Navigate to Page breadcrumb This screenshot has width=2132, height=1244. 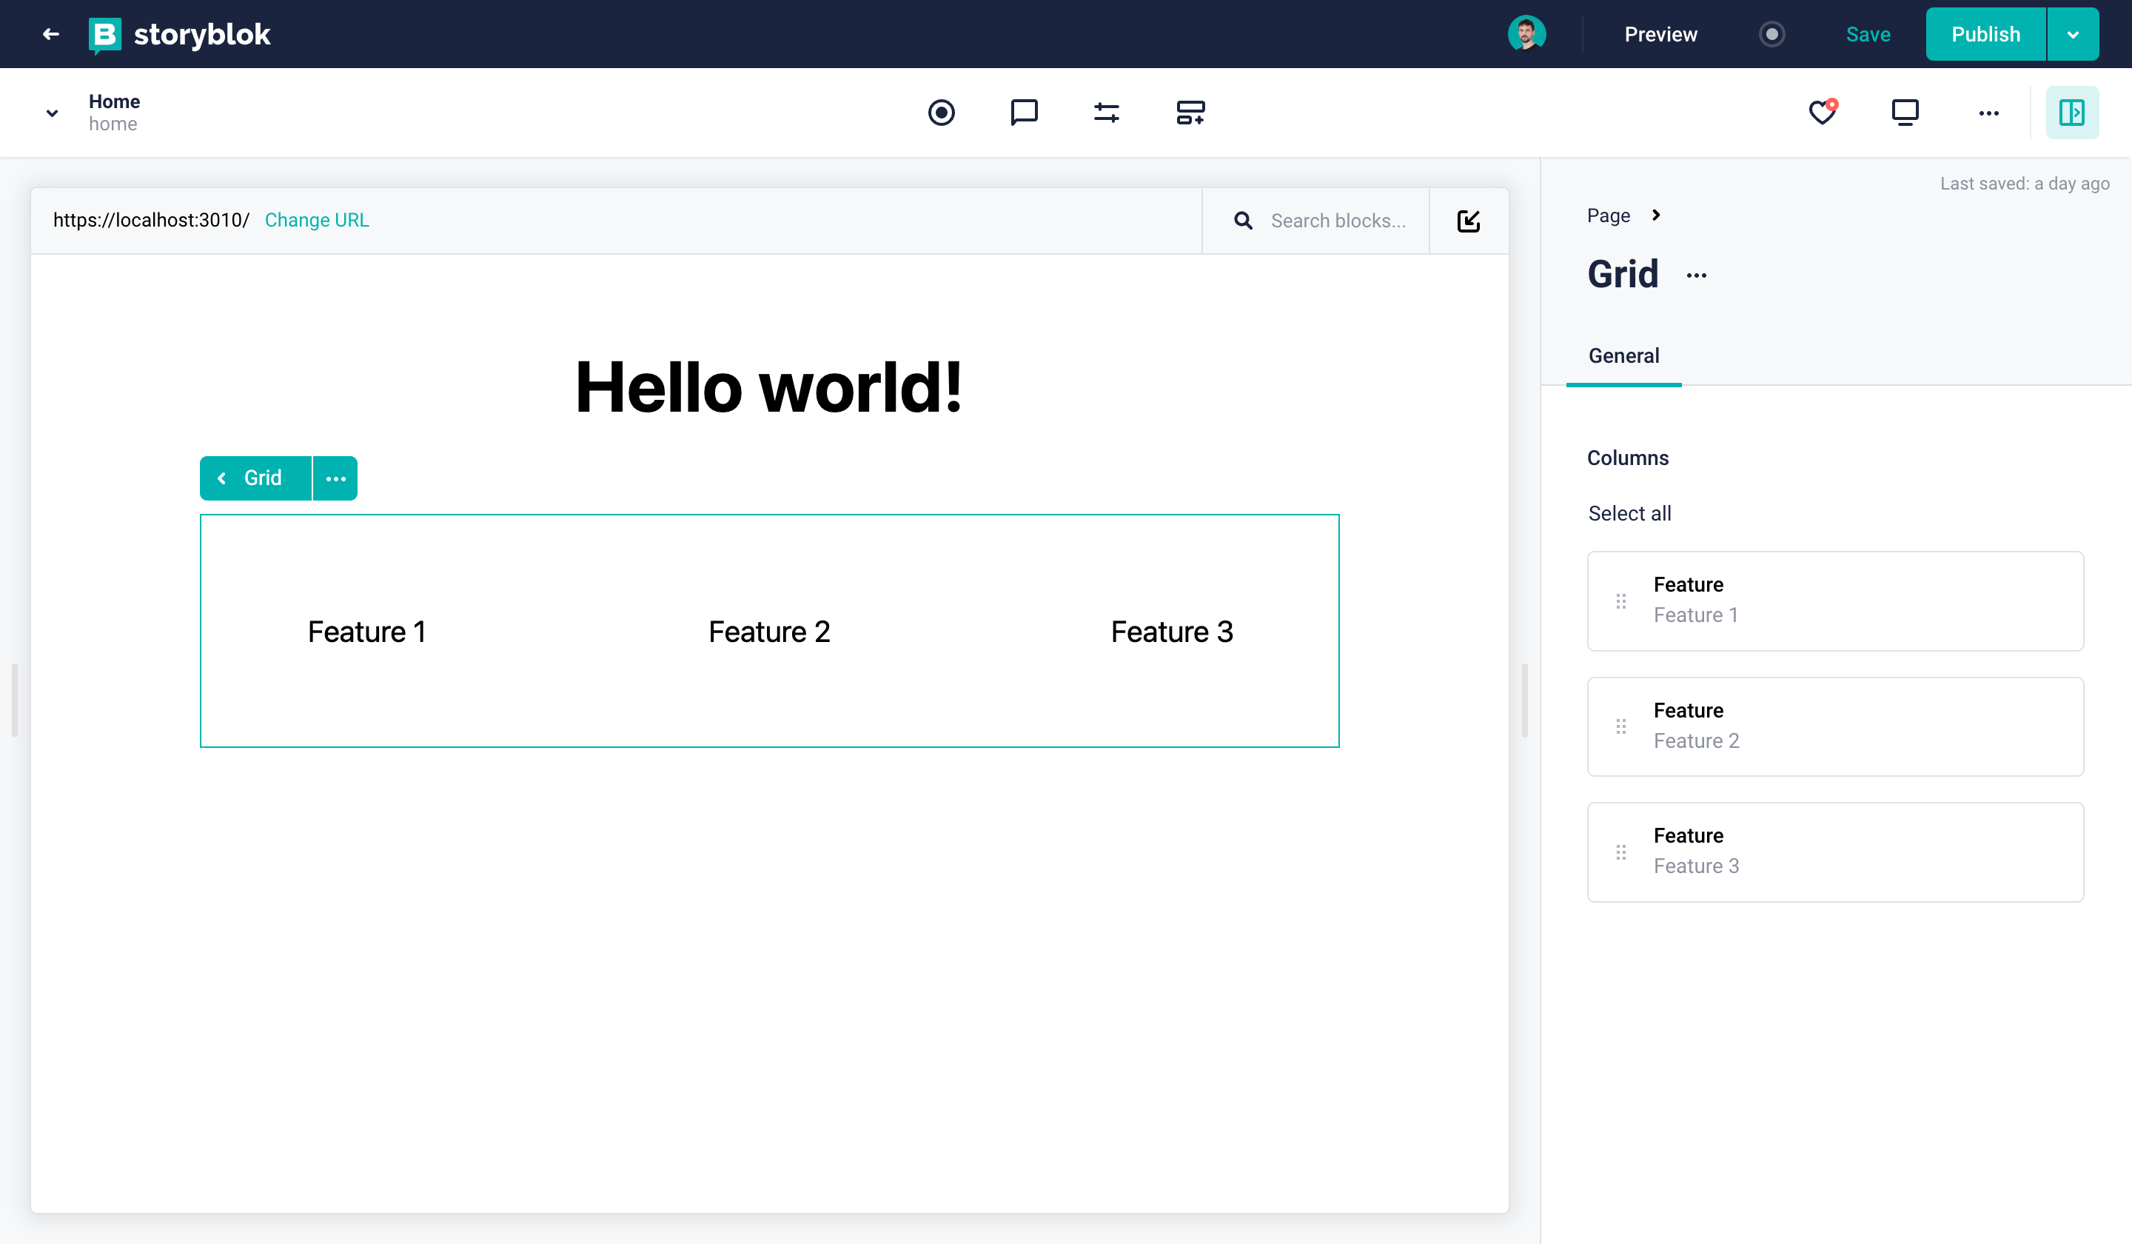(1609, 215)
